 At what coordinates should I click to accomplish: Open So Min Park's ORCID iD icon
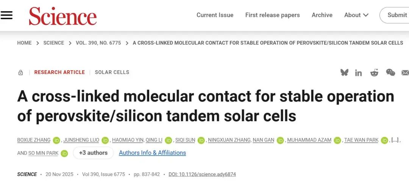(64, 153)
